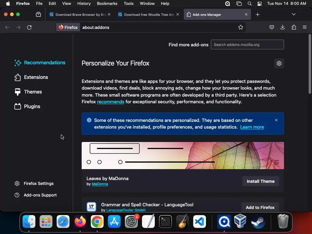Open the Bookmarks menu
This screenshot has width=312, height=234.
(107, 3)
